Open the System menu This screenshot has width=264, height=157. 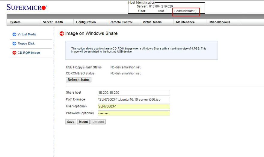click(15, 22)
